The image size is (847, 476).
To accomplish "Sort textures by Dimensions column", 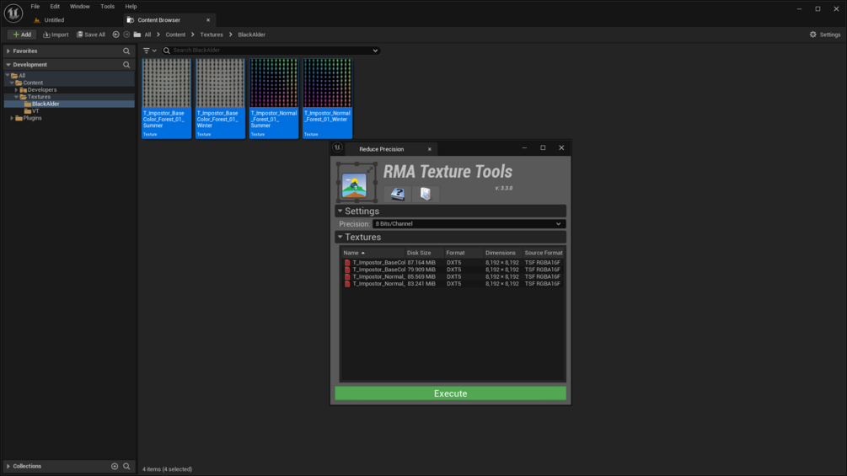I will (501, 253).
